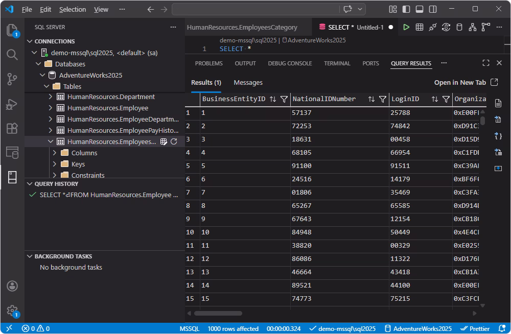Click AdventureWorks2025 database in status bar

point(419,328)
